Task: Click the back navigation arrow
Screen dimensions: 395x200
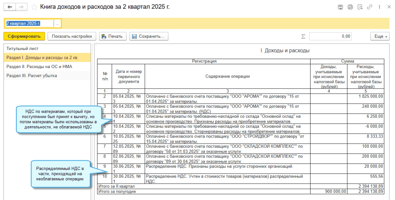Action: coord(10,7)
